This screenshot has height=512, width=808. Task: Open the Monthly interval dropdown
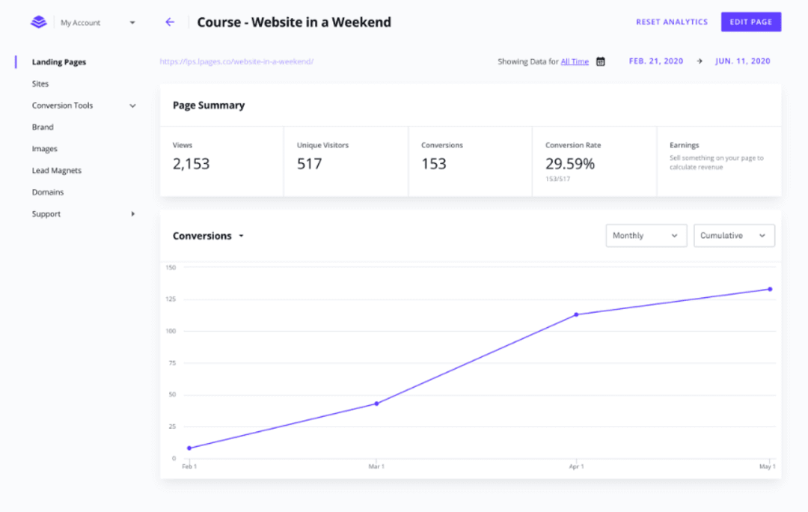click(x=646, y=235)
